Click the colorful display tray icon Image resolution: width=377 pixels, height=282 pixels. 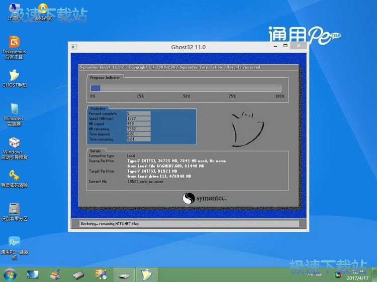pyautogui.click(x=338, y=274)
